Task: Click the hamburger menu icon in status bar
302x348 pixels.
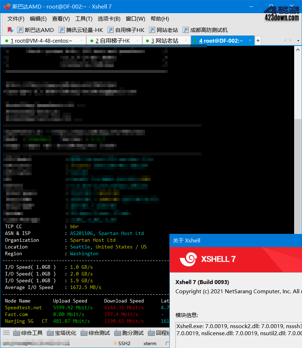Action: point(6,332)
